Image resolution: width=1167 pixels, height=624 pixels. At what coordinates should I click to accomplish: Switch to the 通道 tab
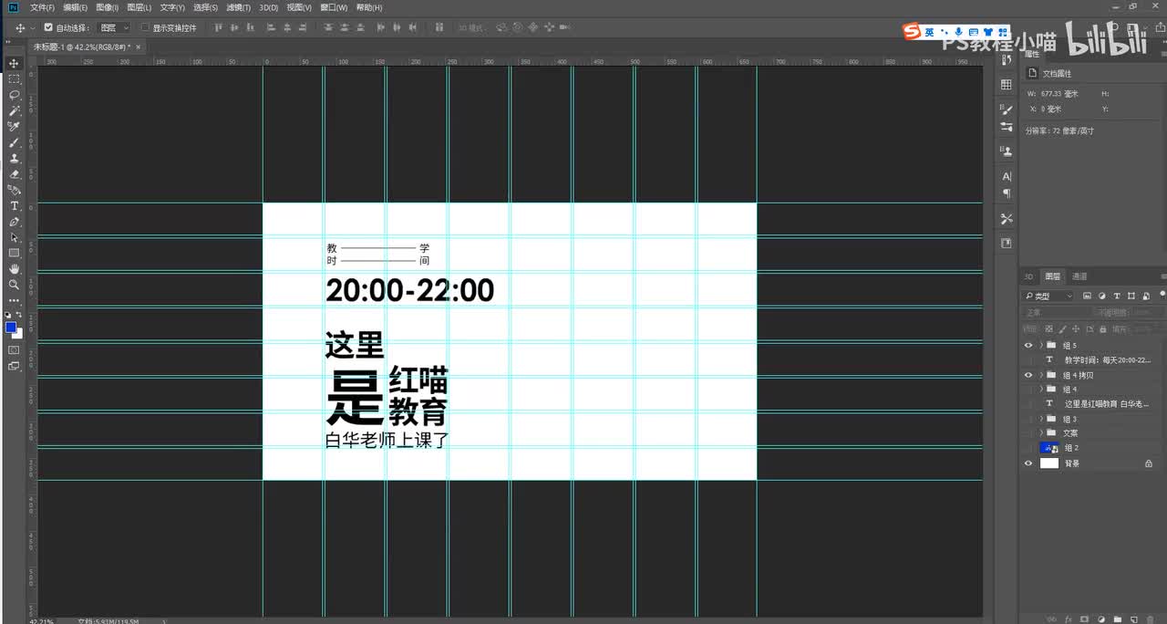point(1079,276)
